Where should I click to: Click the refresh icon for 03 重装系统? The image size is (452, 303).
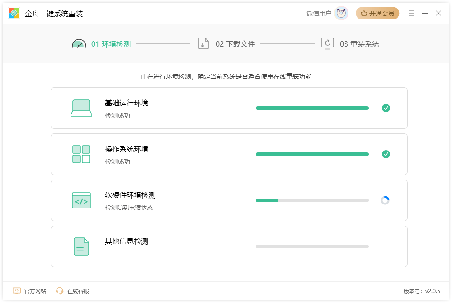(x=327, y=43)
